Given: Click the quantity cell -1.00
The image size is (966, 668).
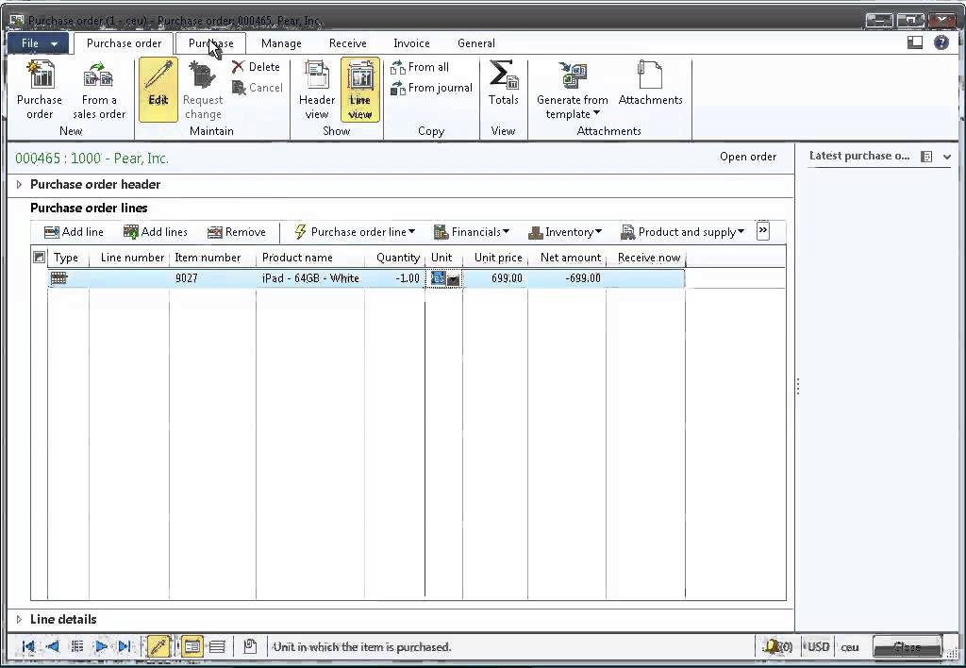Looking at the screenshot, I should pos(394,278).
